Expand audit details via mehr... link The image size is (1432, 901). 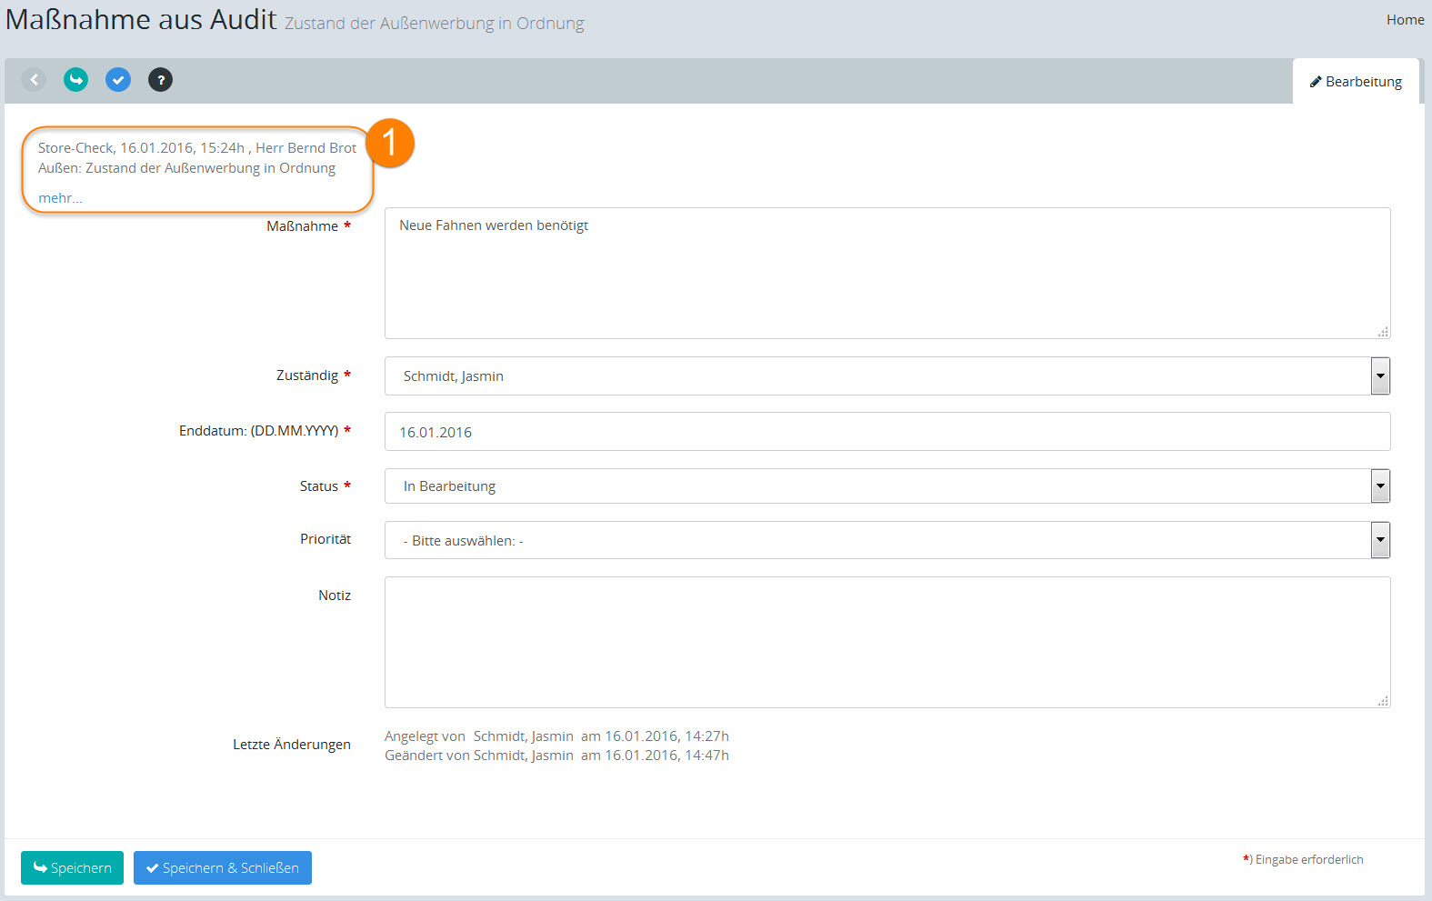point(60,198)
